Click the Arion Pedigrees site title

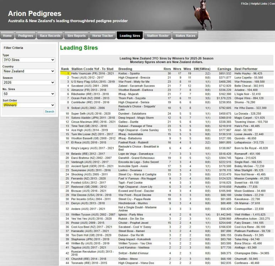pos(34,13)
